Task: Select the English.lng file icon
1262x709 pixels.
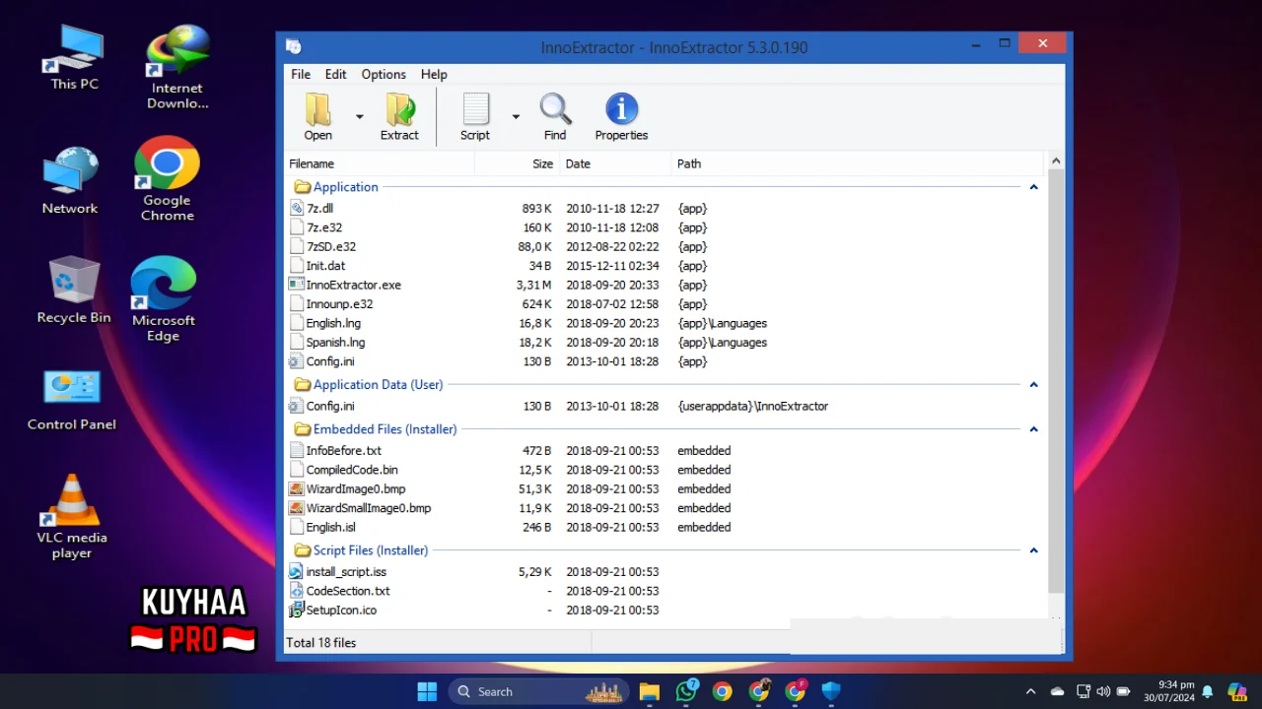Action: 298,323
